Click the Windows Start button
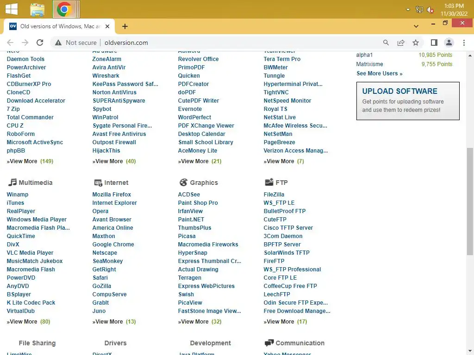 pyautogui.click(x=12, y=9)
